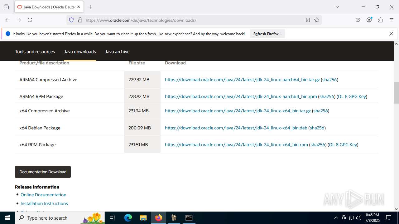This screenshot has height=224, width=399.
Task: Click the taskbar search box
Action: point(60,218)
